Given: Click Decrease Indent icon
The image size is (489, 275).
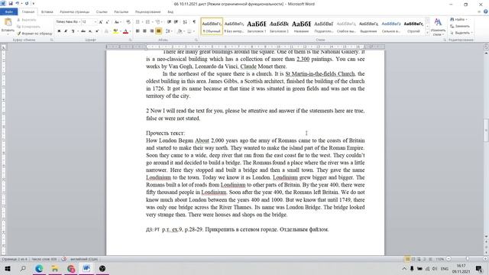Looking at the screenshot, I should (x=169, y=22).
